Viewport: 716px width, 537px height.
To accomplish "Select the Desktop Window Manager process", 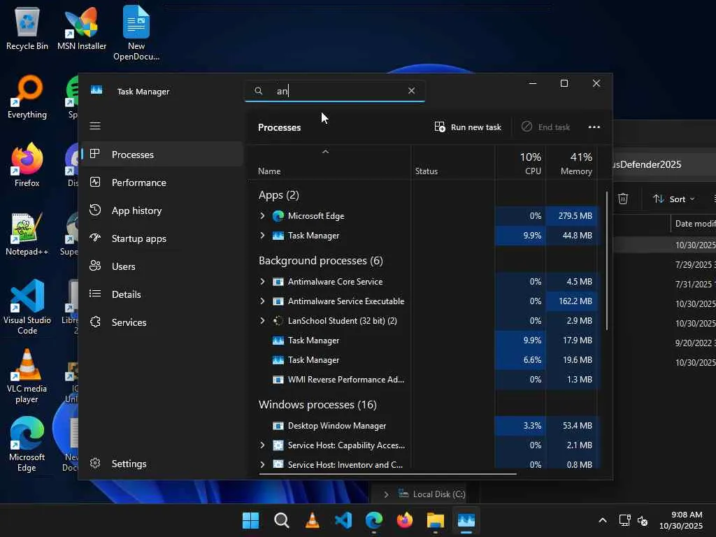I will [x=423, y=426].
